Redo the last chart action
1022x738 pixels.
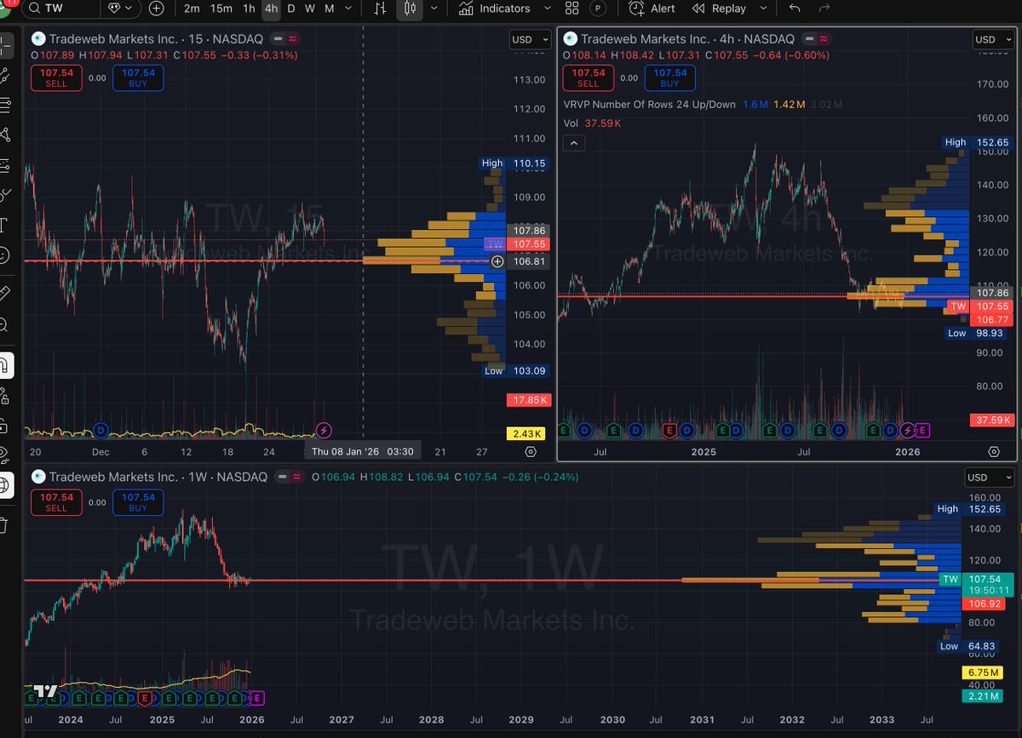824,9
